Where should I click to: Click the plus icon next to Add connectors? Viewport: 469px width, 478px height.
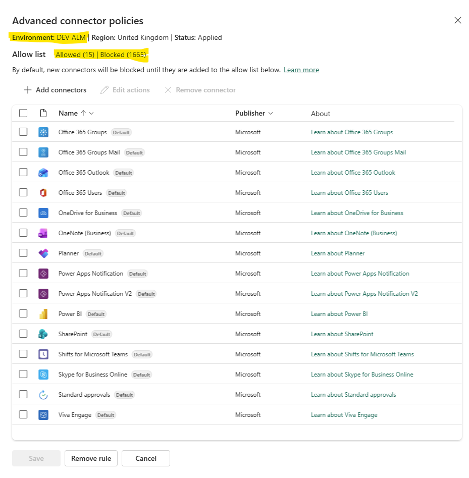(x=27, y=90)
